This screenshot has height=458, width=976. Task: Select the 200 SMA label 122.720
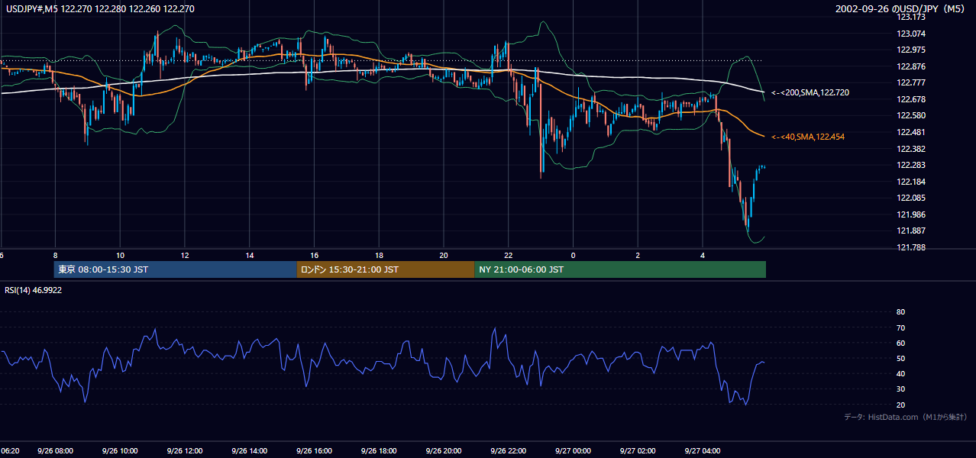click(810, 92)
